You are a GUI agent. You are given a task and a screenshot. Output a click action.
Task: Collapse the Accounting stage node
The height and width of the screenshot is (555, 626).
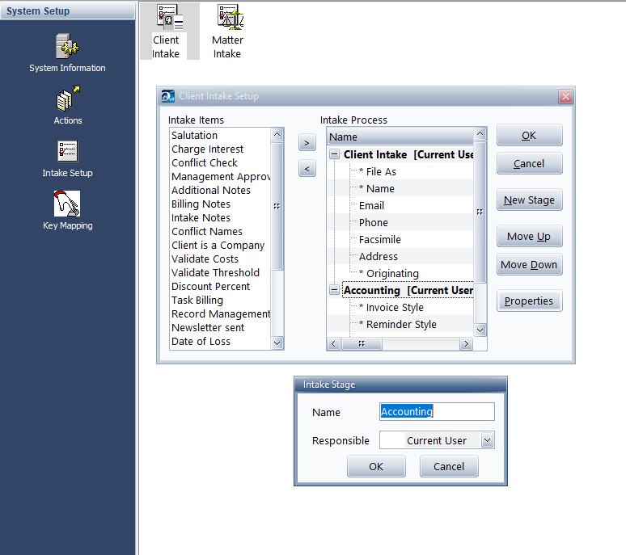[334, 290]
